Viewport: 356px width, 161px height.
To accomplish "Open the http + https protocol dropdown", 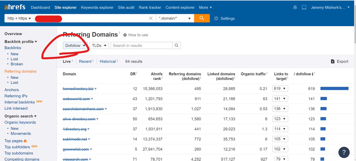I will 19,18.
